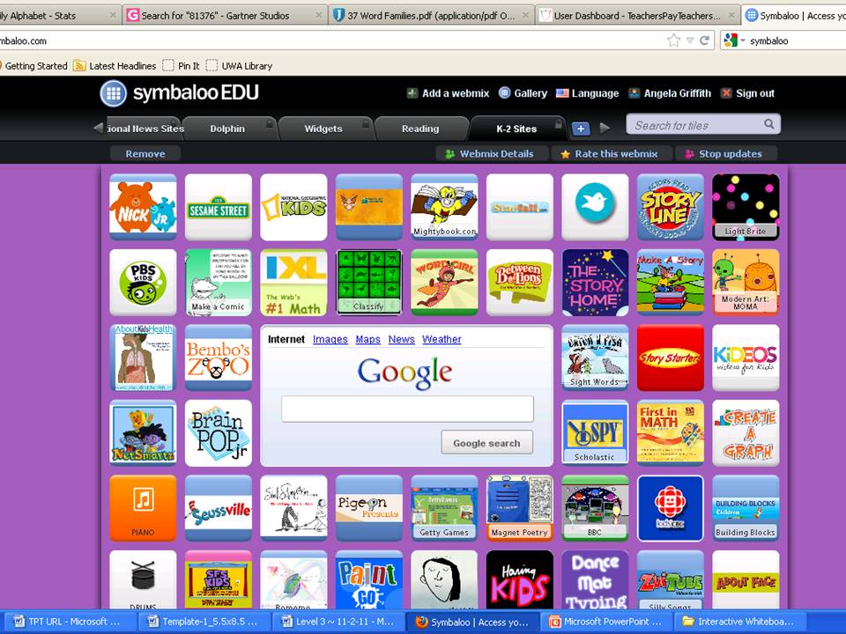
Task: Switch to the Widgets webmix tab
Action: [325, 129]
